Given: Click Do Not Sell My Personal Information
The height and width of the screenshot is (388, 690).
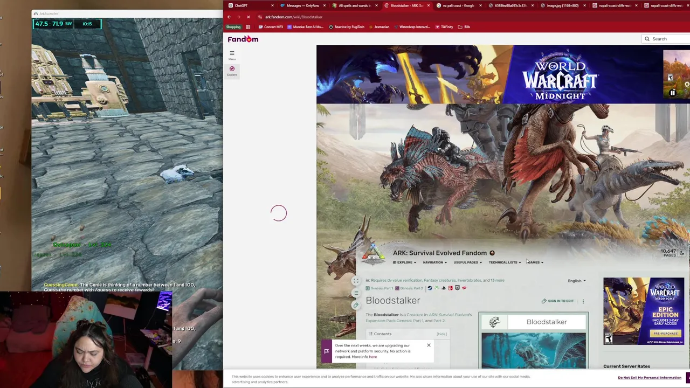Looking at the screenshot, I should (650, 378).
